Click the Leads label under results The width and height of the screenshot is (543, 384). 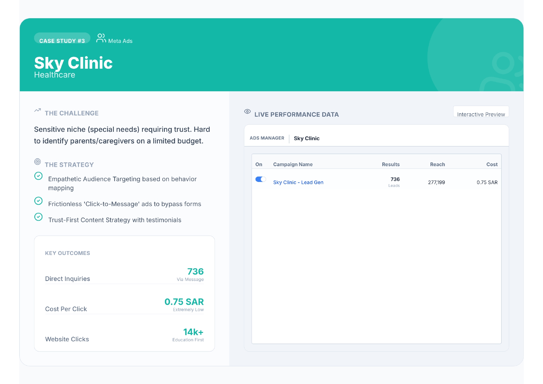point(394,186)
